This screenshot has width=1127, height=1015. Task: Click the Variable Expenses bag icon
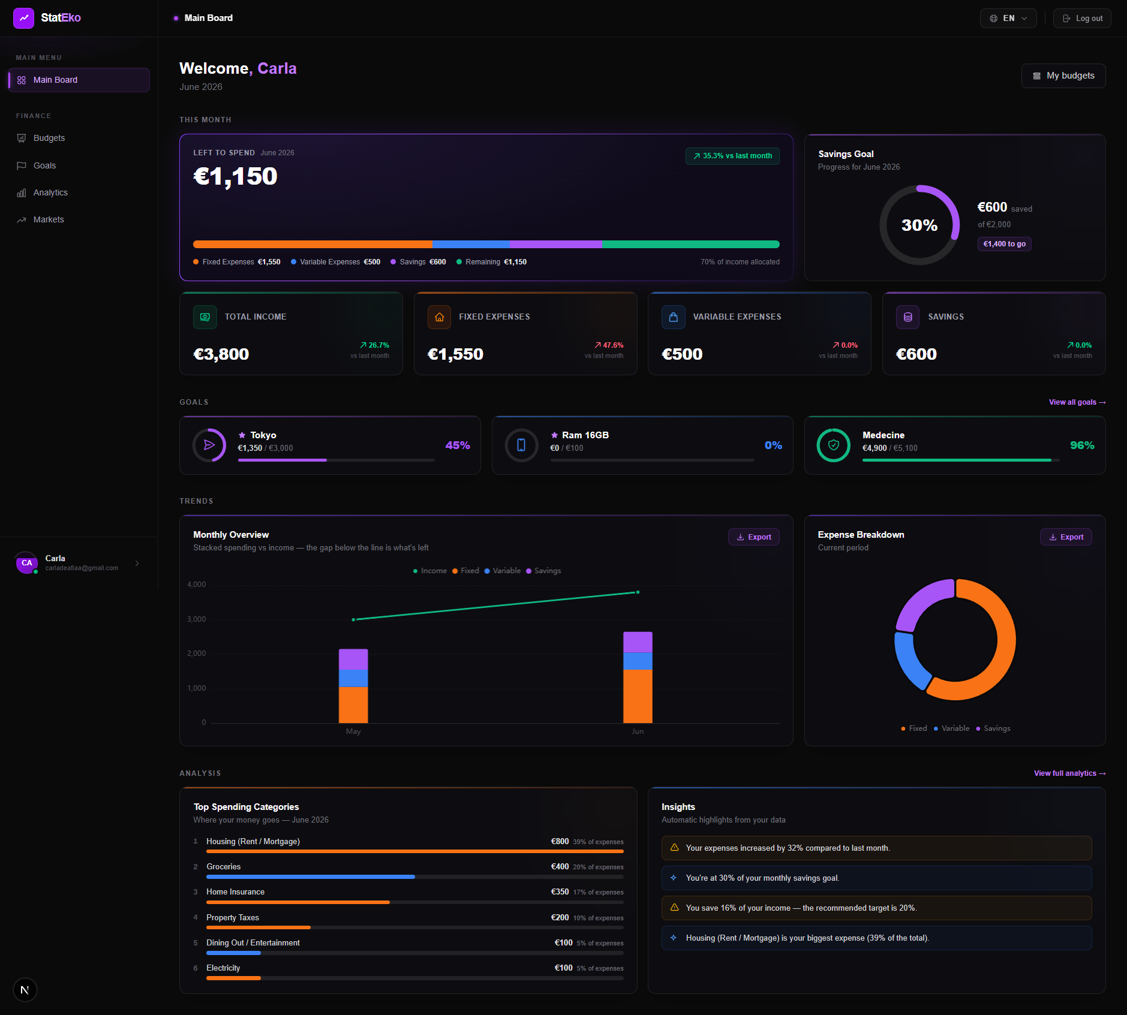[x=674, y=317]
